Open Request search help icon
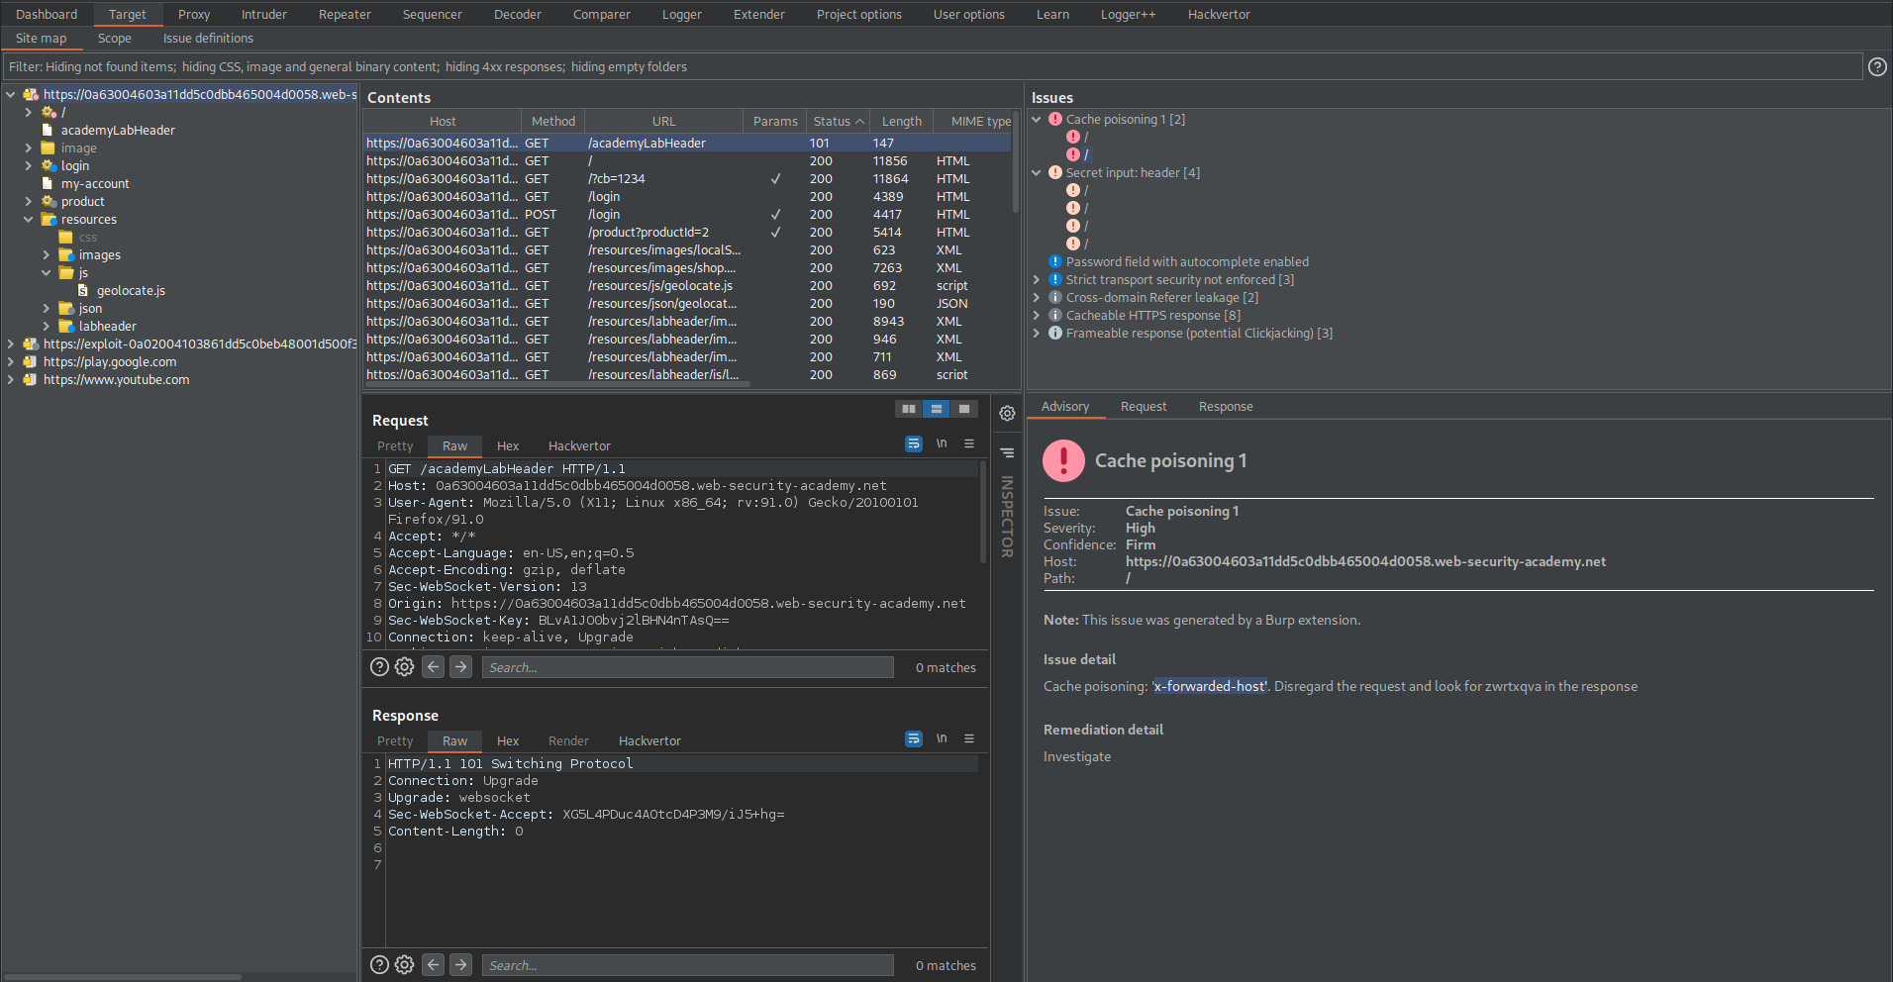Viewport: 1893px width, 982px height. point(379,667)
